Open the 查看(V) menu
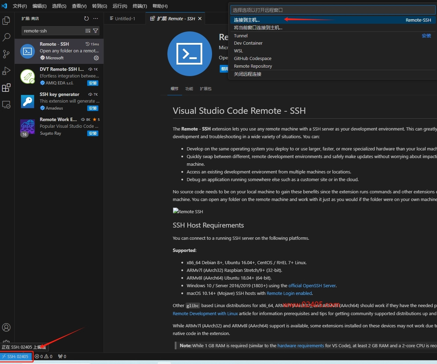 click(79, 6)
